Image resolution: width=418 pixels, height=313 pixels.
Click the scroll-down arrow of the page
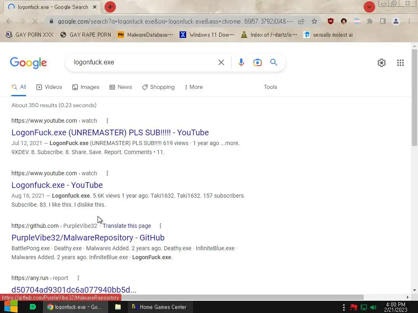[414, 290]
